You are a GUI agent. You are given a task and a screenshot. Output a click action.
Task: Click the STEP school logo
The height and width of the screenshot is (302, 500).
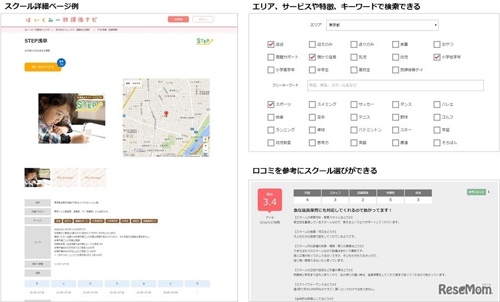pos(204,42)
